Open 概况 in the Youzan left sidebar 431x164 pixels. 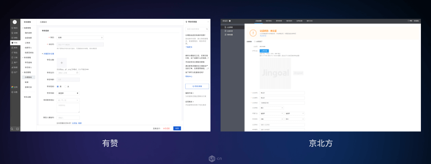15,28
